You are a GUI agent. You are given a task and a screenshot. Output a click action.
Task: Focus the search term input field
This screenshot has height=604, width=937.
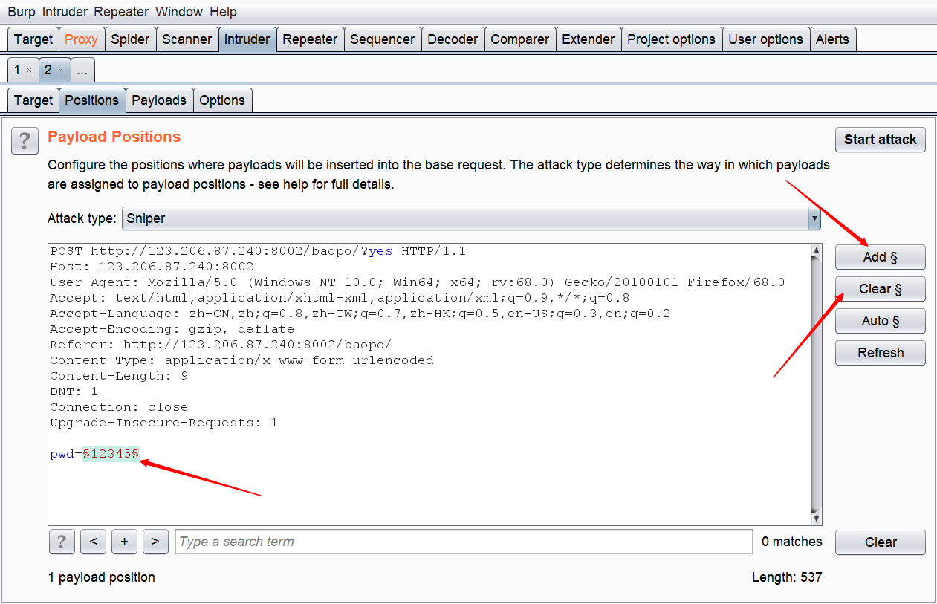464,542
